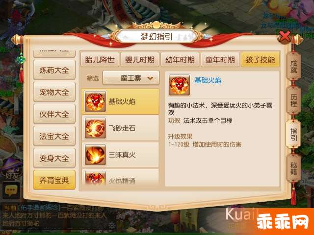314x235 pixels.
Task: Open the 秘籍 side tab
Action: click(293, 168)
